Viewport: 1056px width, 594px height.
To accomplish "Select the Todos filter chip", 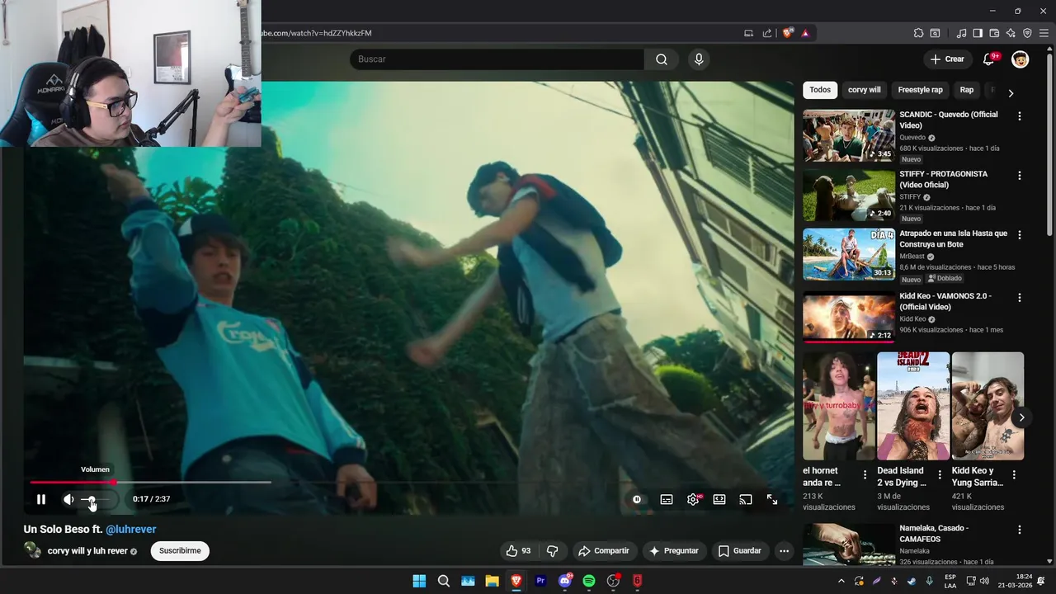I will (820, 90).
